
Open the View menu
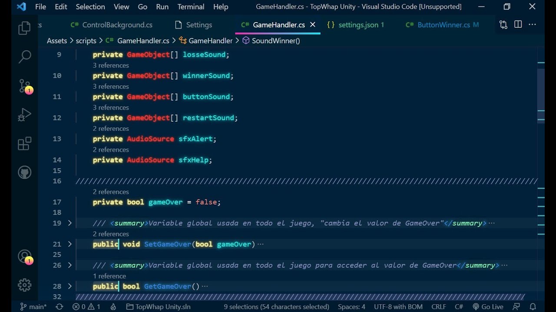[x=121, y=7]
